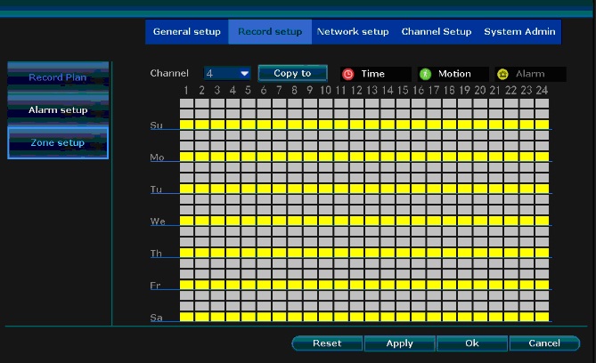Click the Channel number field showing 4

click(x=219, y=74)
